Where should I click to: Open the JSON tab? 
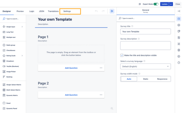click(41, 11)
